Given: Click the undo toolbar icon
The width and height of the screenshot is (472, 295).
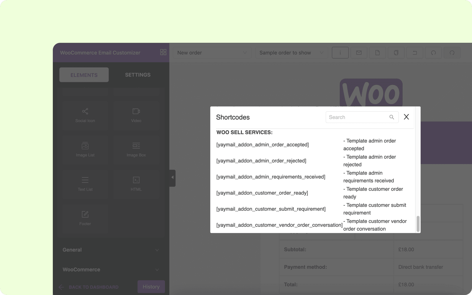Looking at the screenshot, I should tap(433, 53).
